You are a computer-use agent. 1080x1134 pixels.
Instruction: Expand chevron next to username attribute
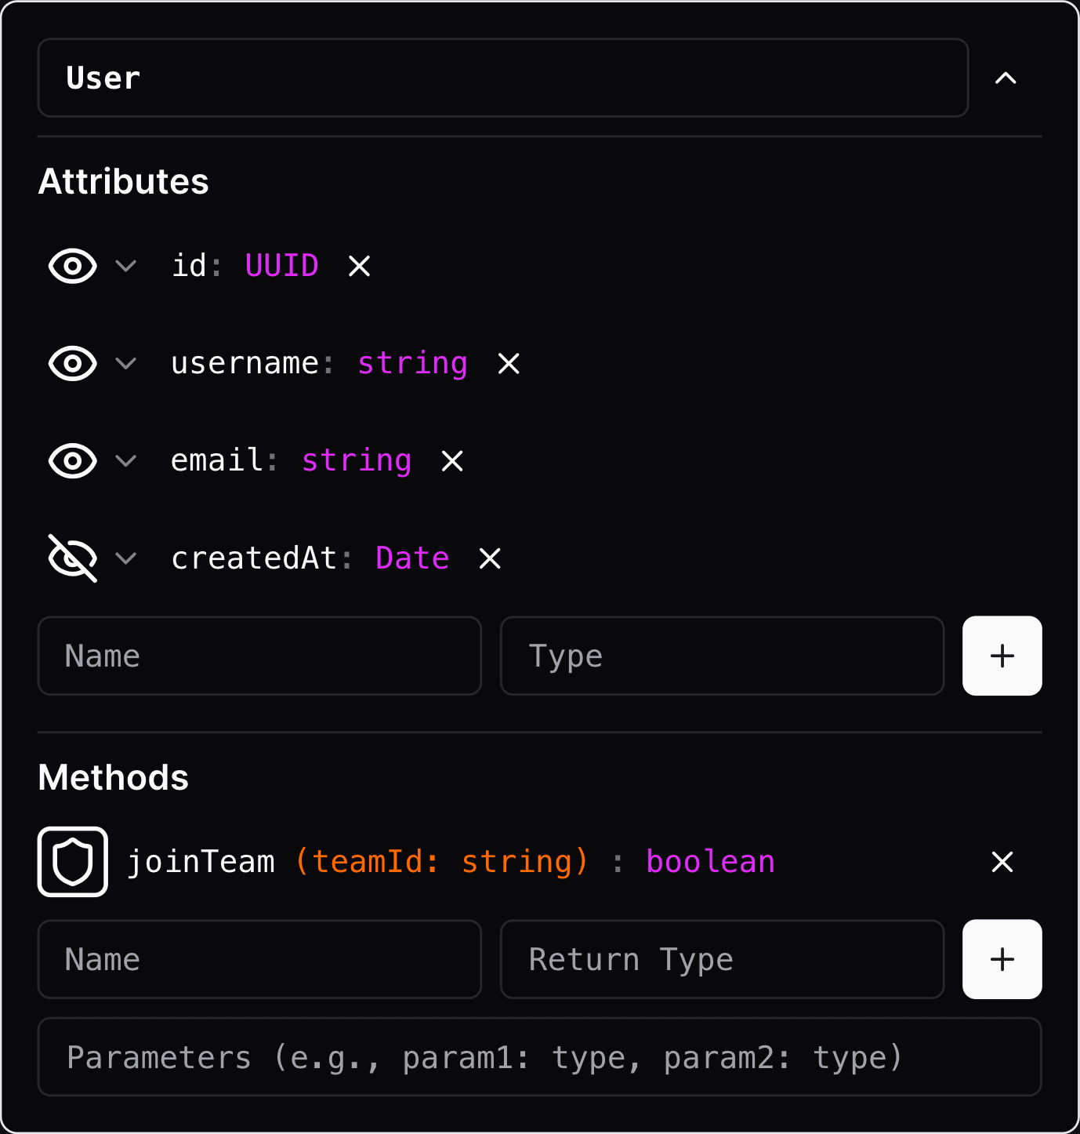[x=126, y=364]
